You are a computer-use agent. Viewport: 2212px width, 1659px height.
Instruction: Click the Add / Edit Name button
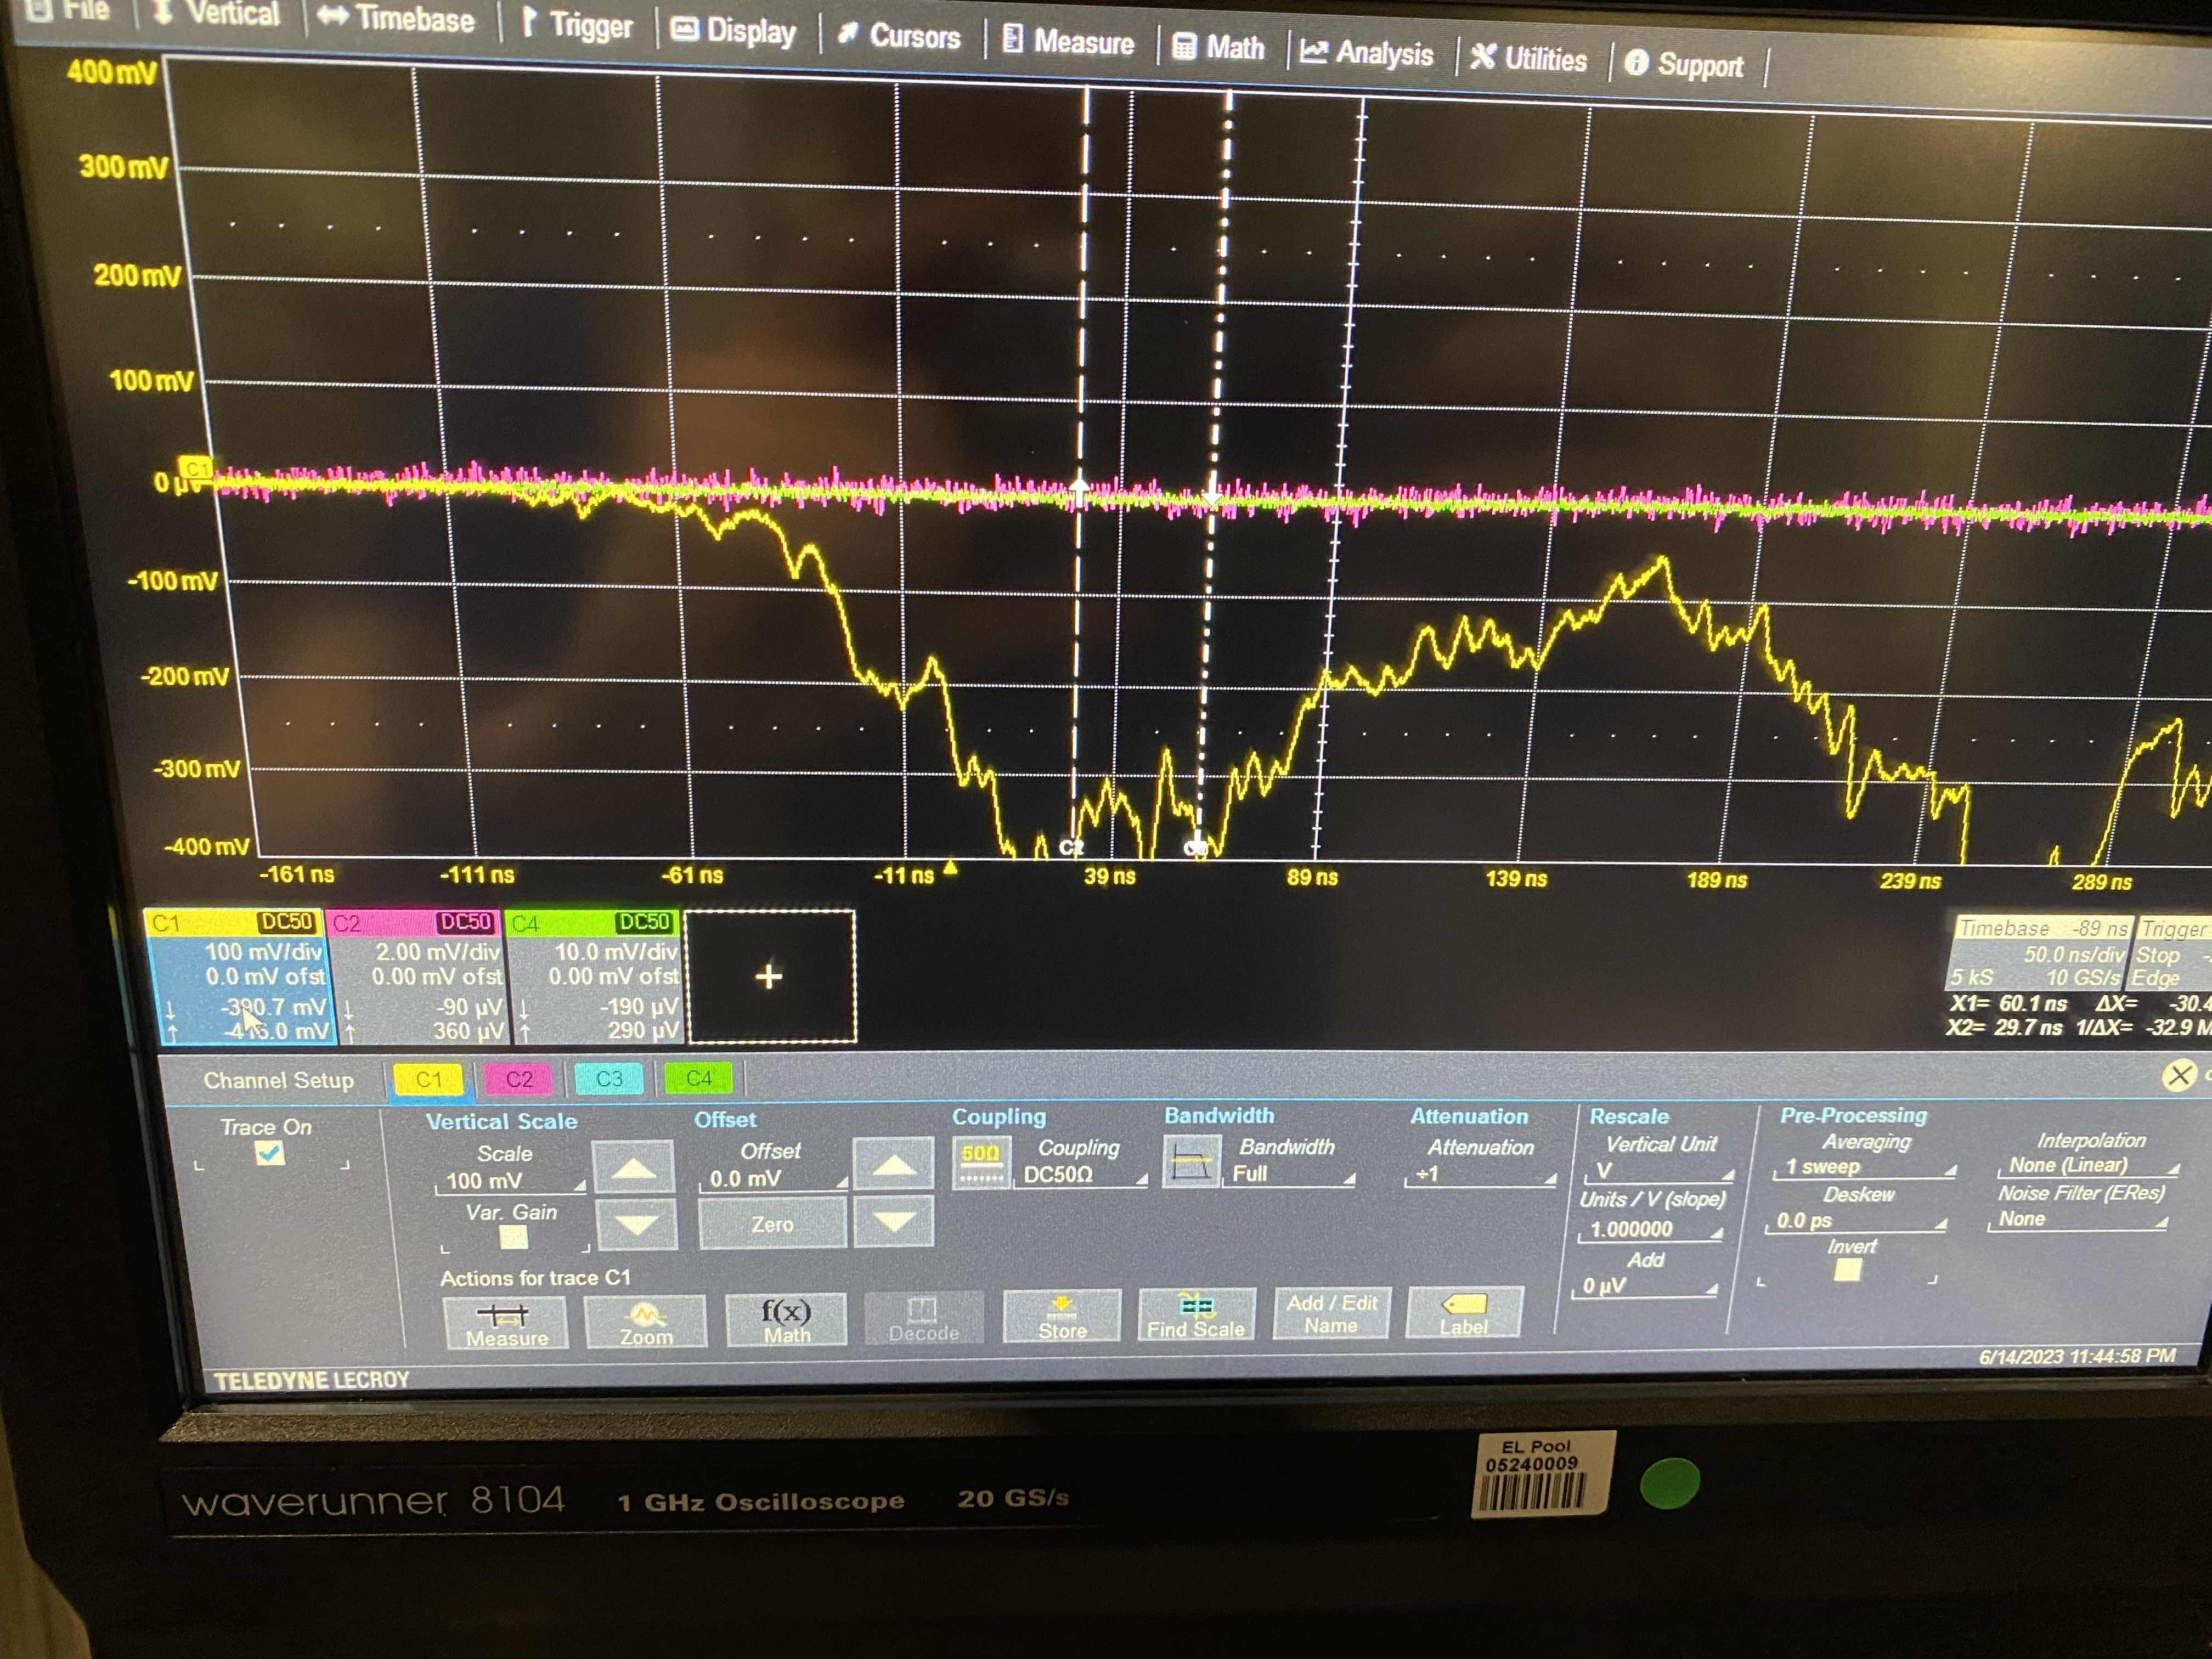pyautogui.click(x=1332, y=1313)
